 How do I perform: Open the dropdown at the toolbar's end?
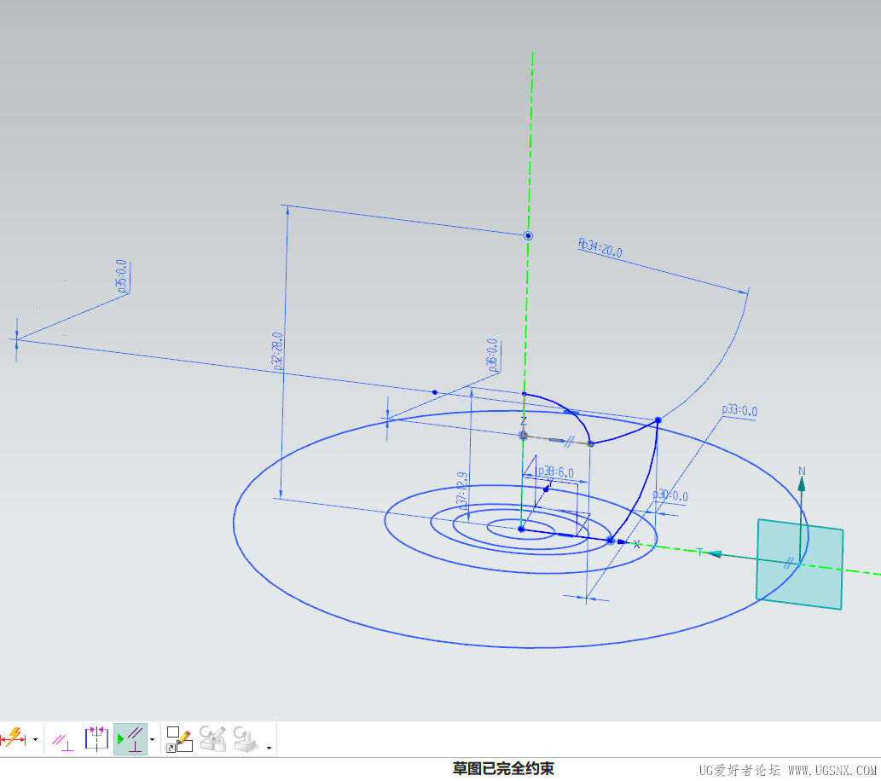[x=270, y=748]
